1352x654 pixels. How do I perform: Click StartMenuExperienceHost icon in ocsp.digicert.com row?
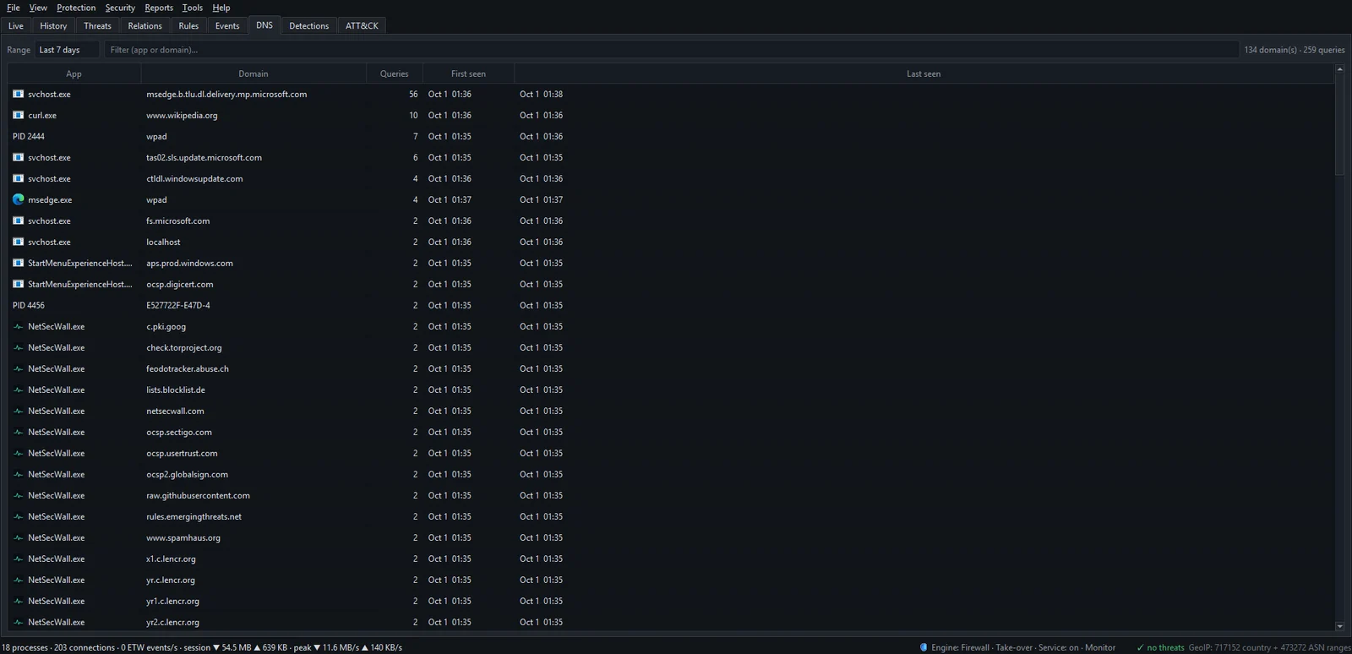(x=18, y=284)
